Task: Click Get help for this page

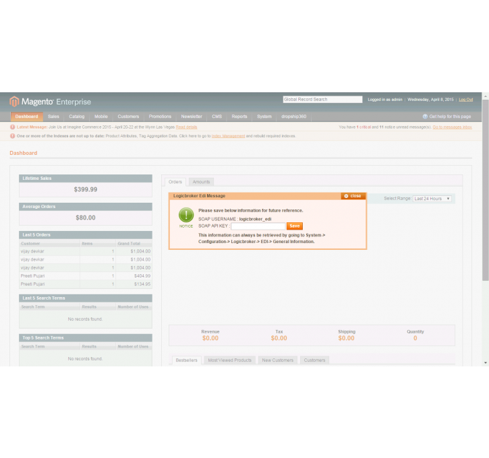Action: (x=450, y=117)
